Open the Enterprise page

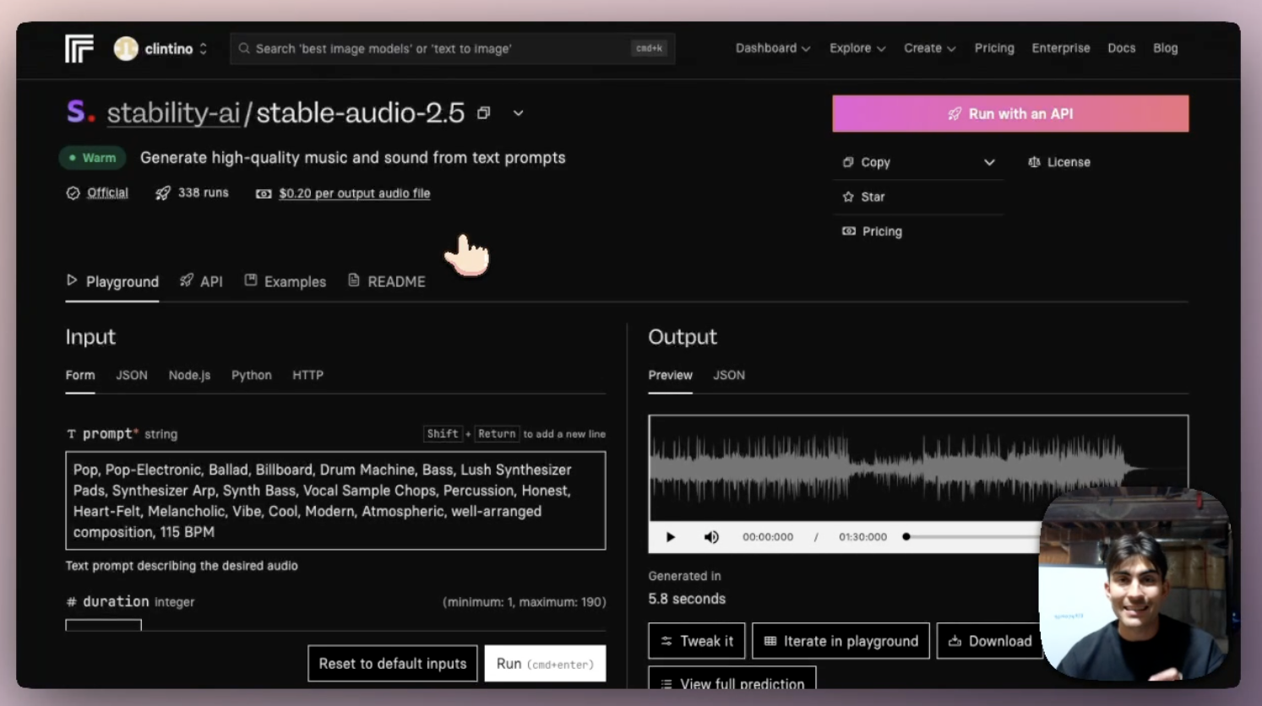(1060, 48)
